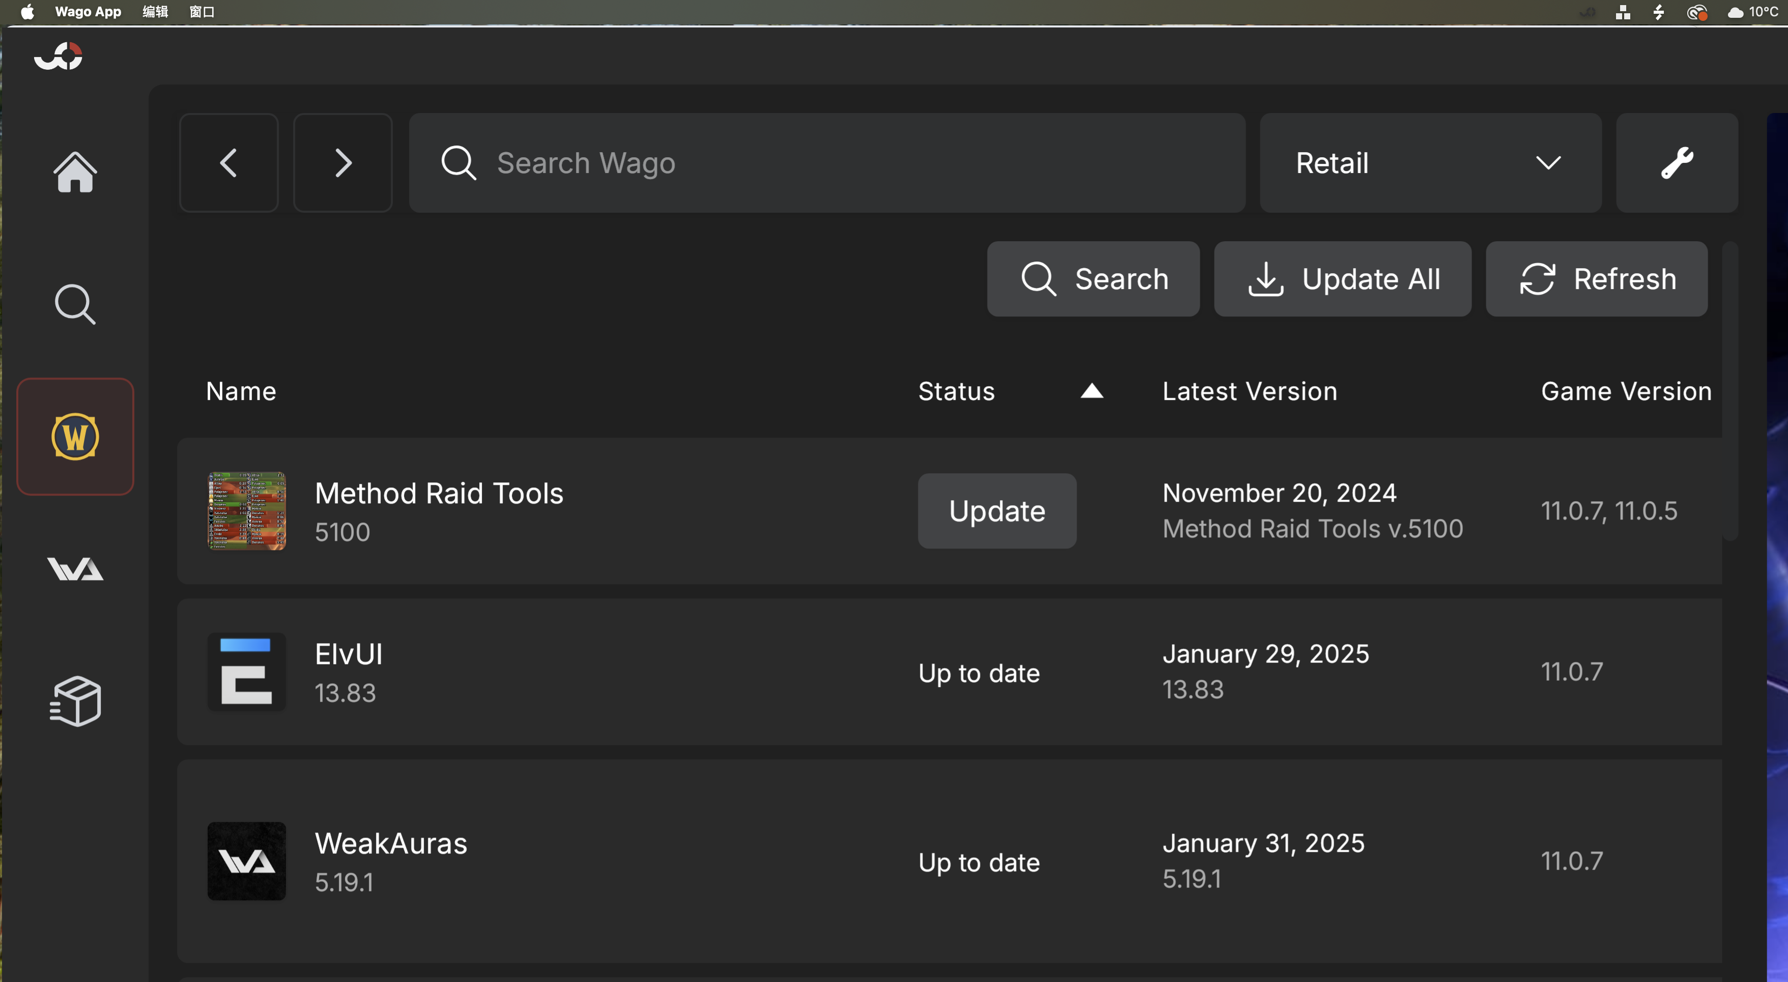Sort by the Game Version column header

pyautogui.click(x=1626, y=391)
